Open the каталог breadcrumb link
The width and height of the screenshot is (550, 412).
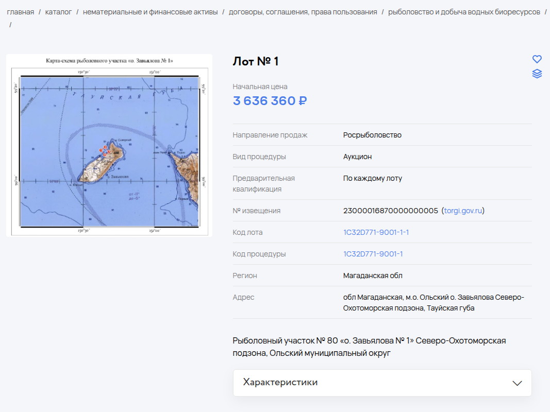coord(58,12)
